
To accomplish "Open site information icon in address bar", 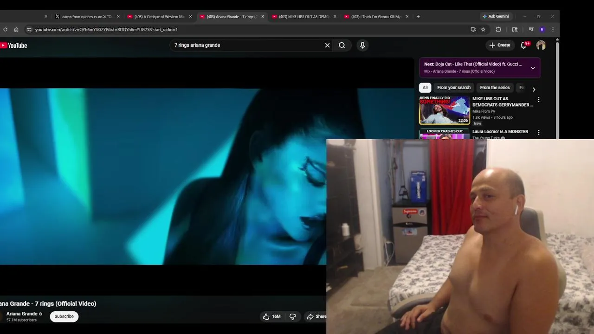I will pyautogui.click(x=29, y=29).
